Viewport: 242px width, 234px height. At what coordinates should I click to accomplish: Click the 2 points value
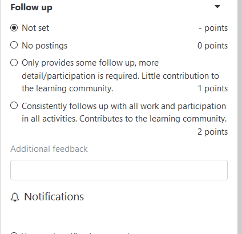click(x=212, y=132)
